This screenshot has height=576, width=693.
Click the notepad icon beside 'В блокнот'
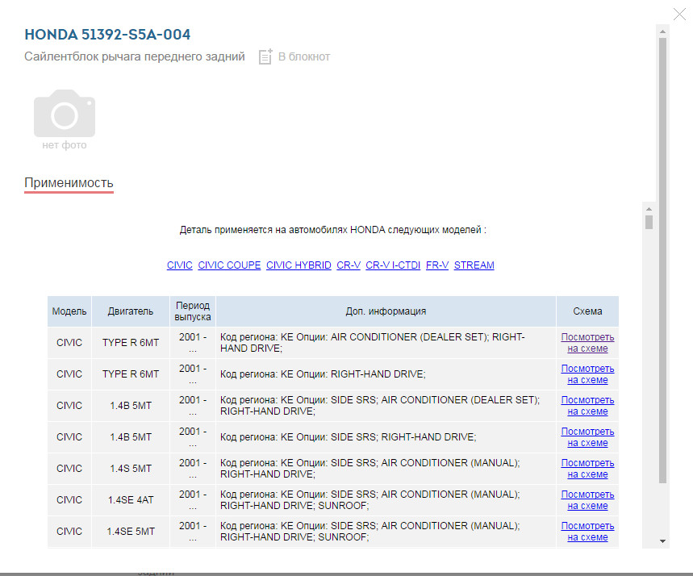[x=265, y=56]
